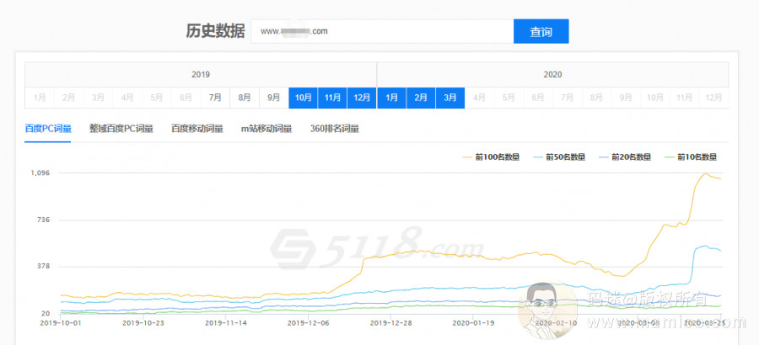Click the 1月 button under 2020
The height and width of the screenshot is (345, 759).
391,98
